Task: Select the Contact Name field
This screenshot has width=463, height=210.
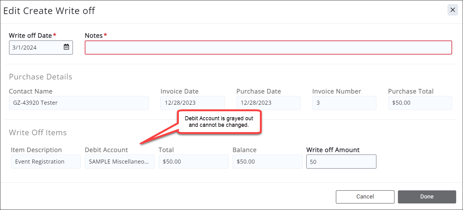Action: 79,103
